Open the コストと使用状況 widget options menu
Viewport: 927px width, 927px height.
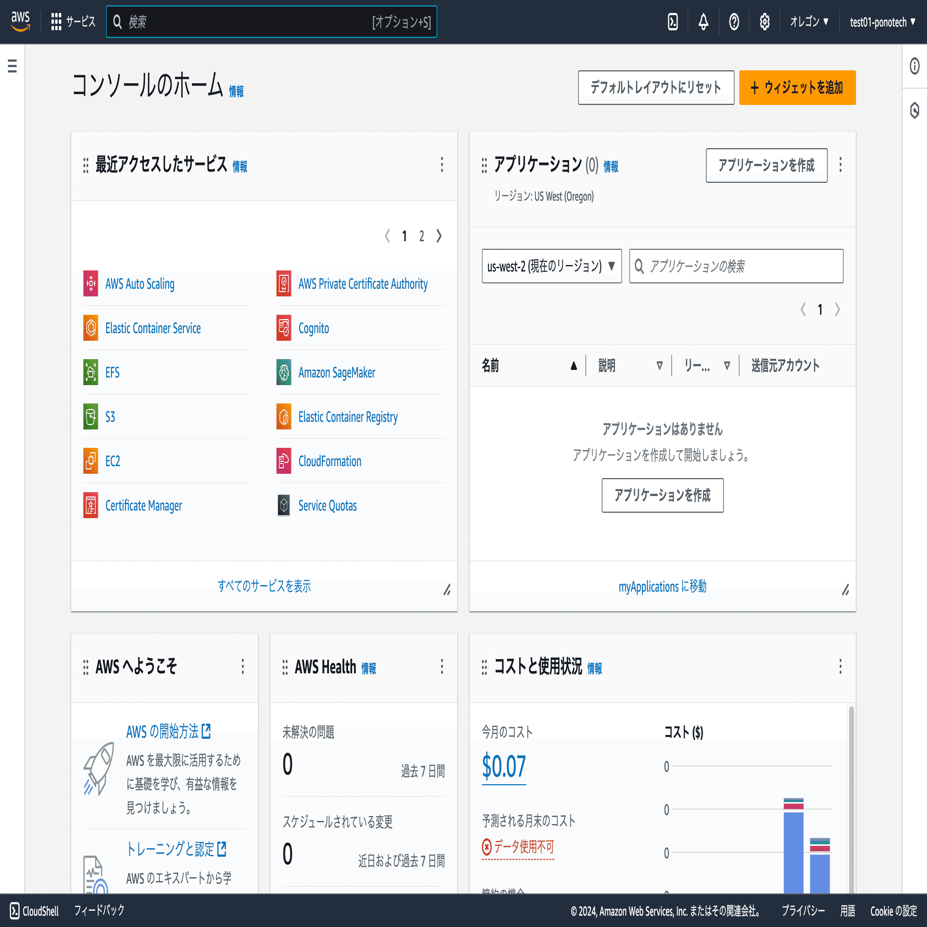tap(840, 666)
